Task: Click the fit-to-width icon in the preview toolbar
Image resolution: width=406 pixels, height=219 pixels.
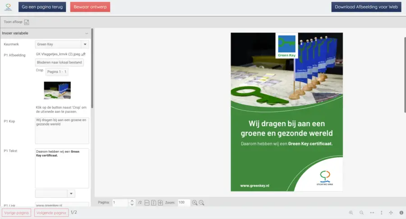Action: point(147,203)
